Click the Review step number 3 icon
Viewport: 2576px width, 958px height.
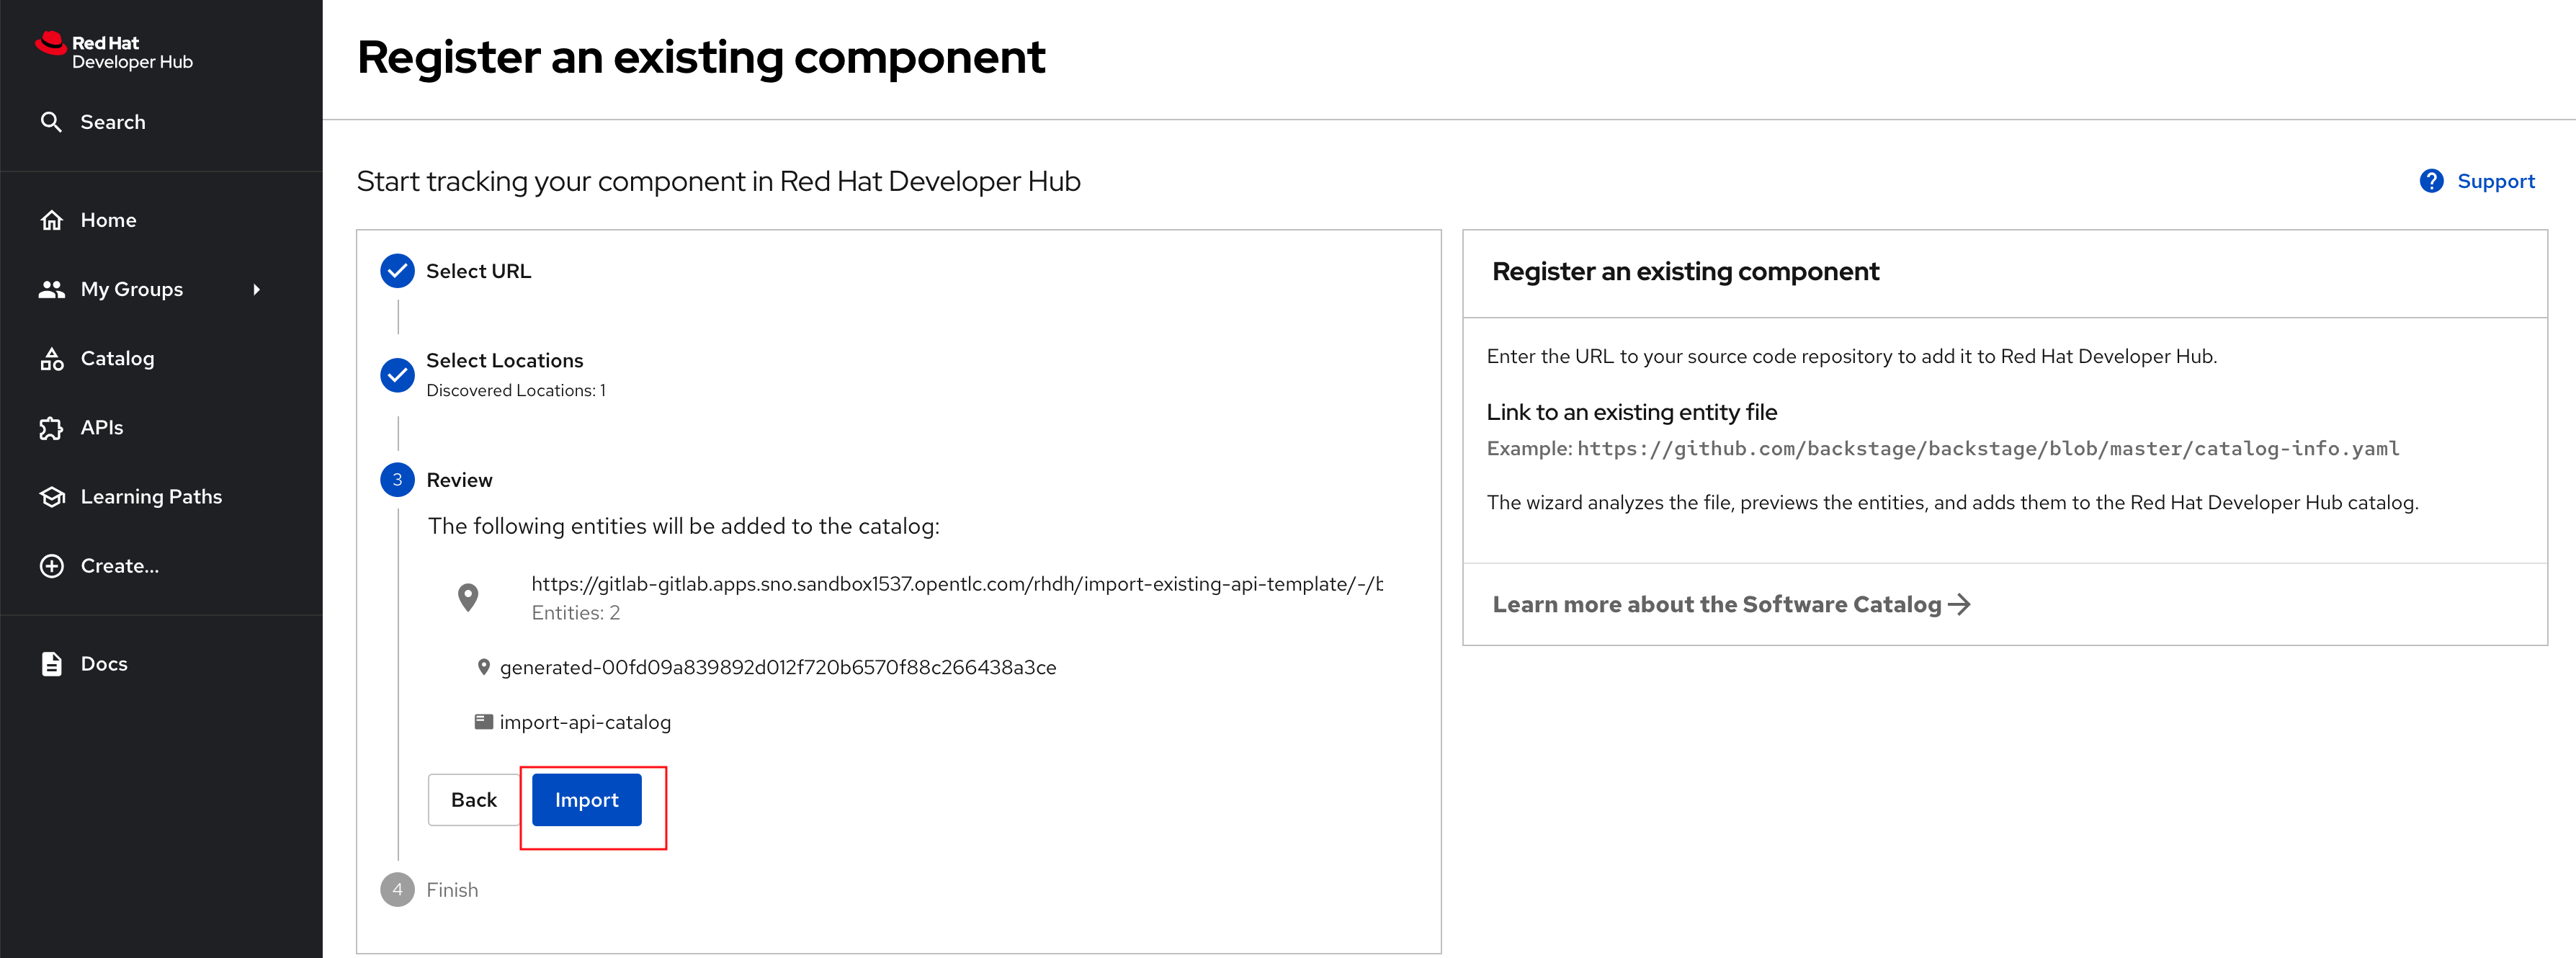pyautogui.click(x=397, y=480)
